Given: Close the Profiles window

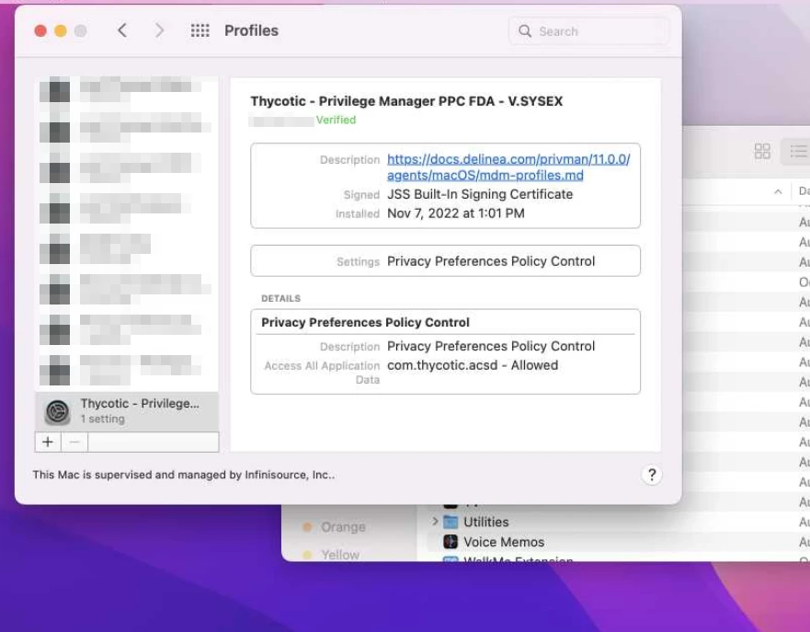Looking at the screenshot, I should (40, 31).
